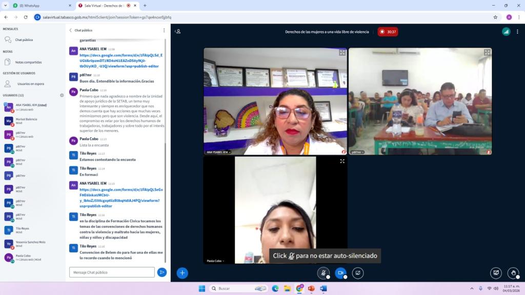
Task: Restore presentation with layout icon
Action: [496, 273]
